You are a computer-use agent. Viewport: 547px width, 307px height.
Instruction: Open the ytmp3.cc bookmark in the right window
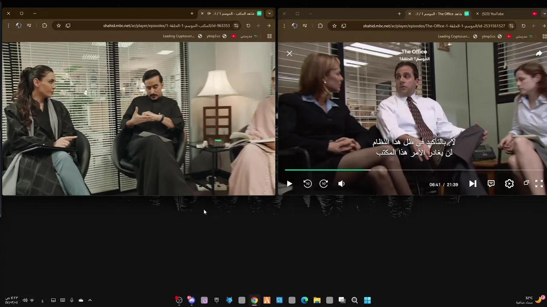pyautogui.click(x=492, y=36)
